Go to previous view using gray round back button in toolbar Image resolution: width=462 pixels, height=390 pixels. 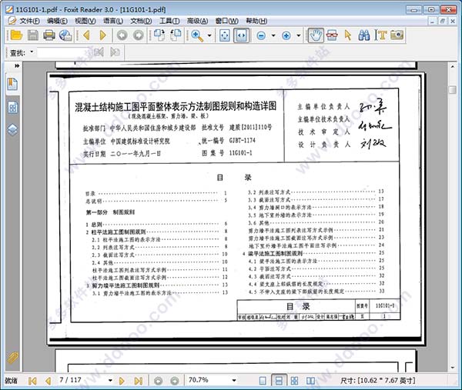(122, 35)
